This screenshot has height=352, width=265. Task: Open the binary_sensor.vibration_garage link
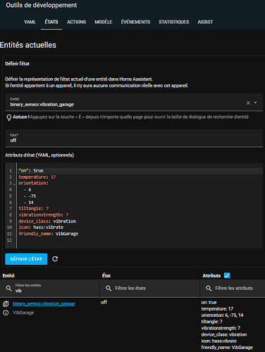pos(44,304)
